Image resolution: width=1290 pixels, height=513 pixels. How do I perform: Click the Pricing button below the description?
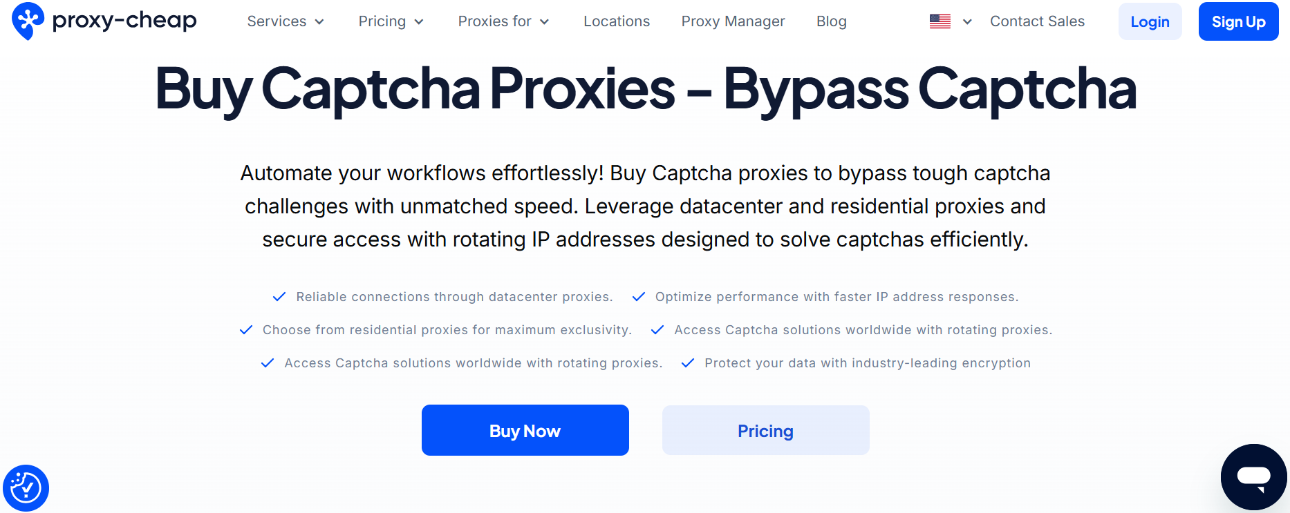coord(765,430)
